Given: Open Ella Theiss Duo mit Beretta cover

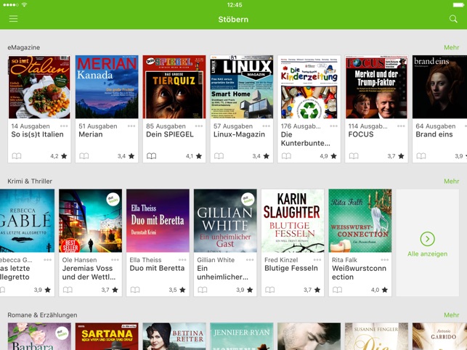Looking at the screenshot, I should [158, 221].
